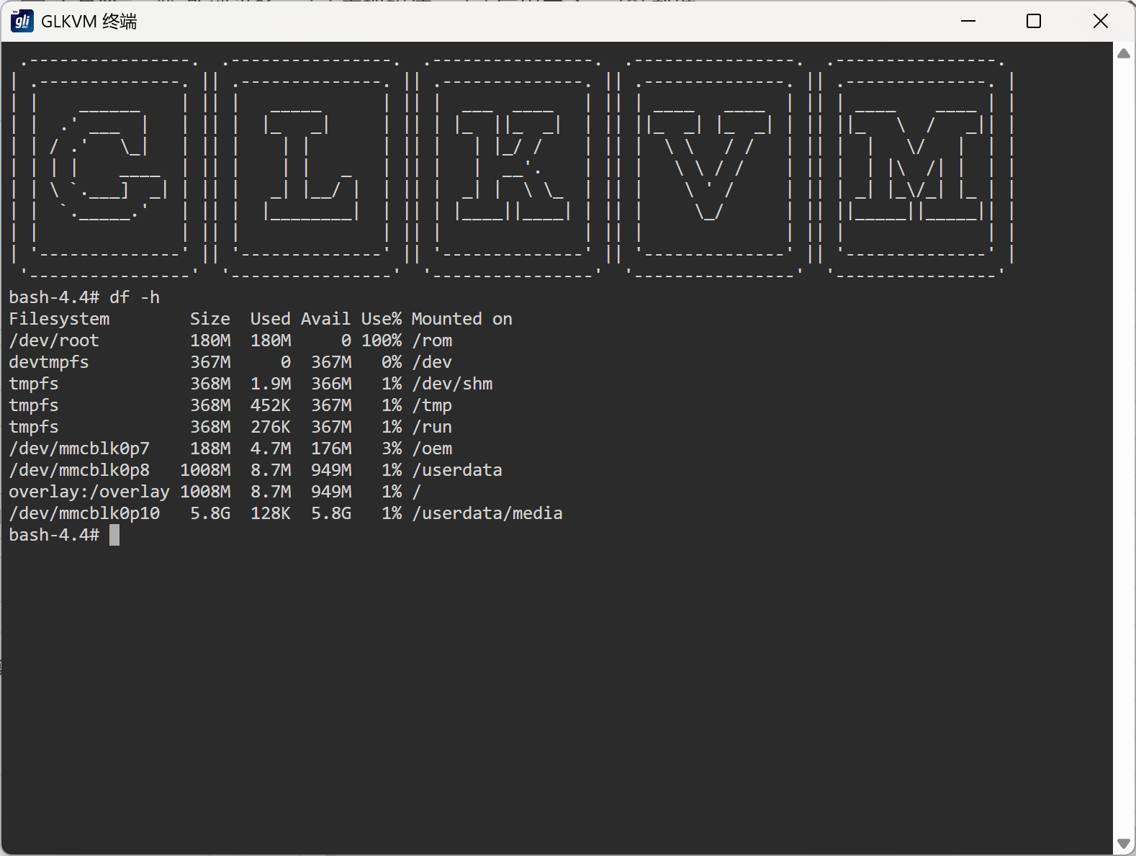The image size is (1136, 856).
Task: Close the GLKVM terminal window
Action: click(1100, 21)
